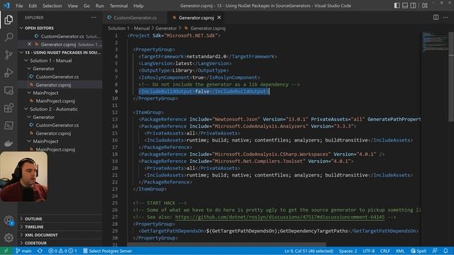Open the Explorer view icon
Screen dimensions: 454x255
[x=9, y=20]
